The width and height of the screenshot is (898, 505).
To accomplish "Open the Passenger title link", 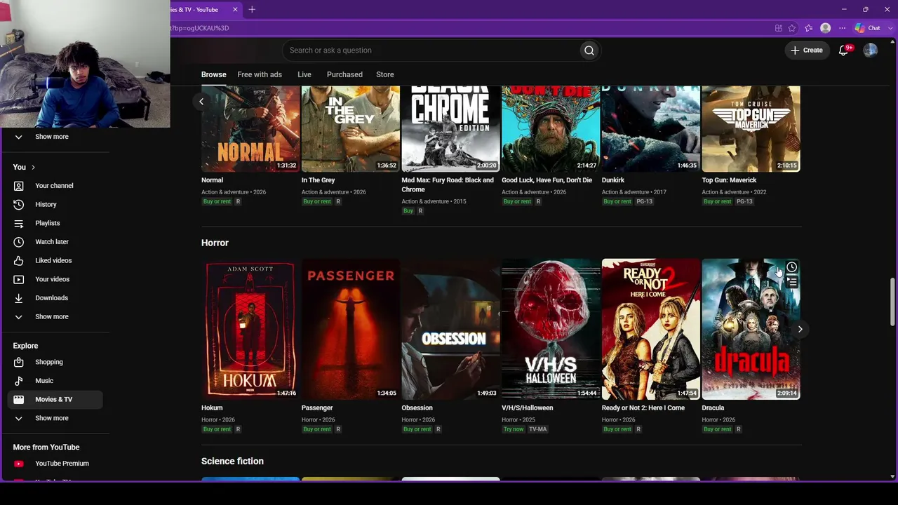I will pos(317,408).
